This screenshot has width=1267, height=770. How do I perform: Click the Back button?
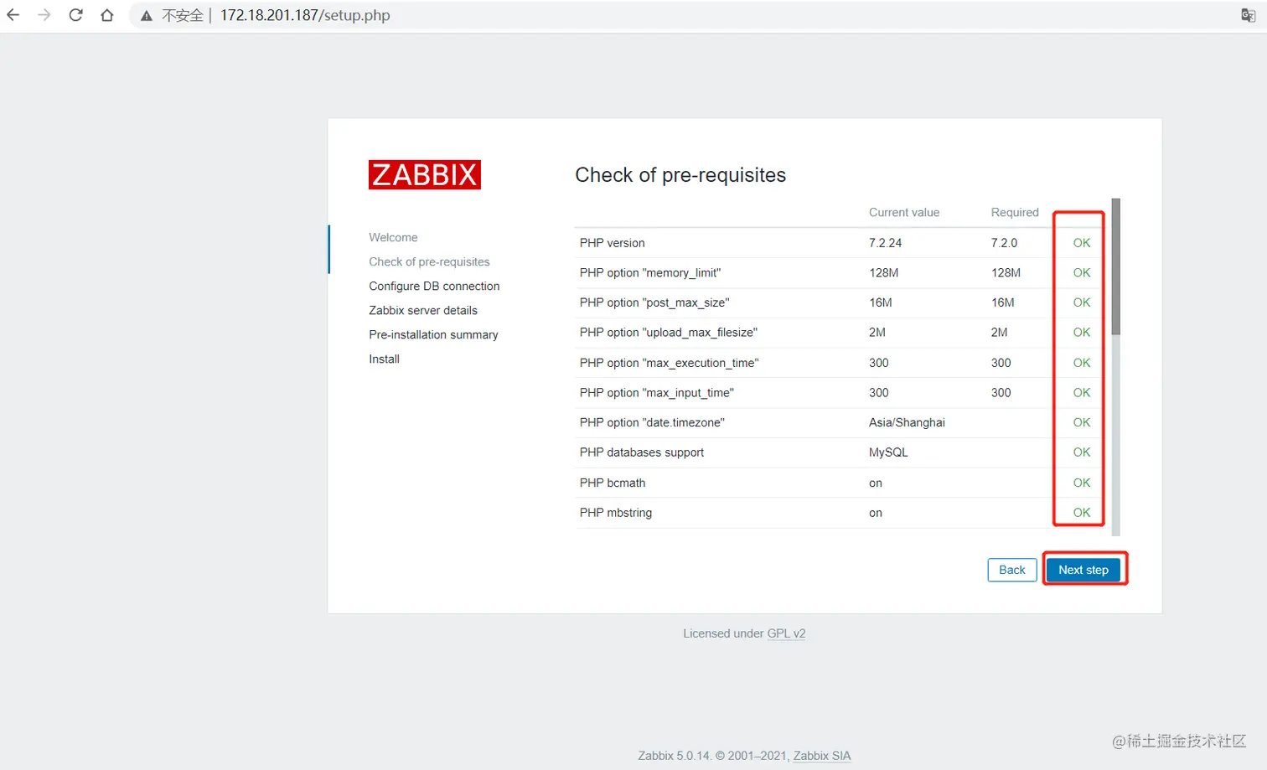1012,570
